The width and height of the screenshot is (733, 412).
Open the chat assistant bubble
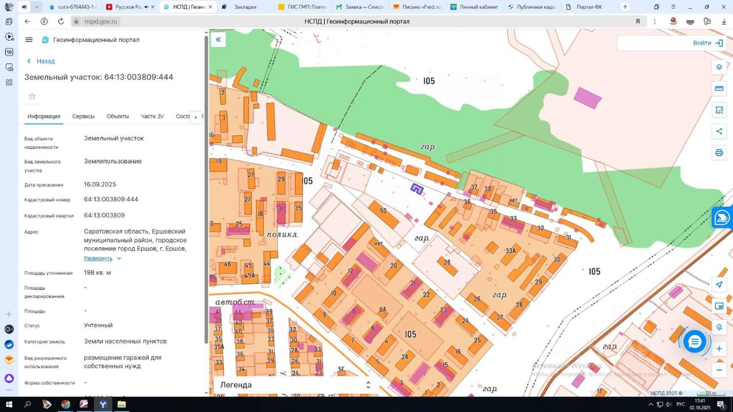[695, 342]
